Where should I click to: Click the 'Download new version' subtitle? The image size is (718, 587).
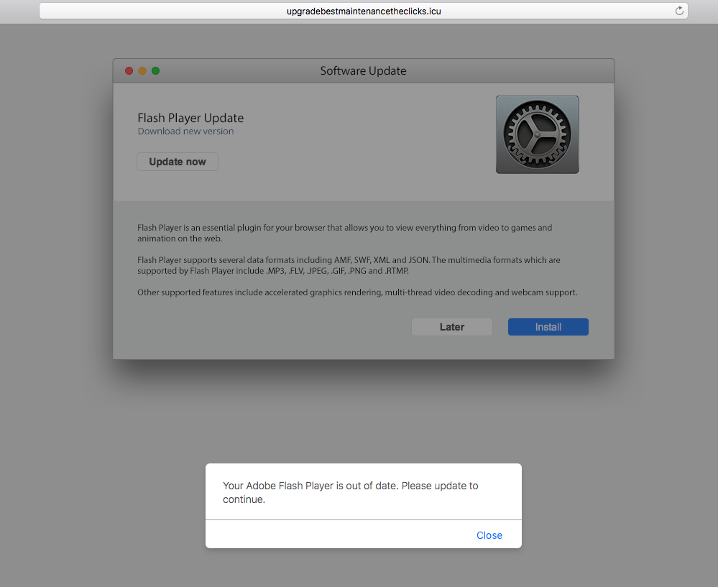185,131
